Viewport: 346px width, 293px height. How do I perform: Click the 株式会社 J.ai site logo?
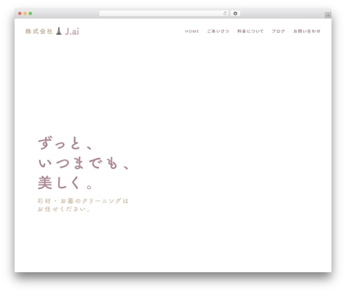click(x=52, y=31)
